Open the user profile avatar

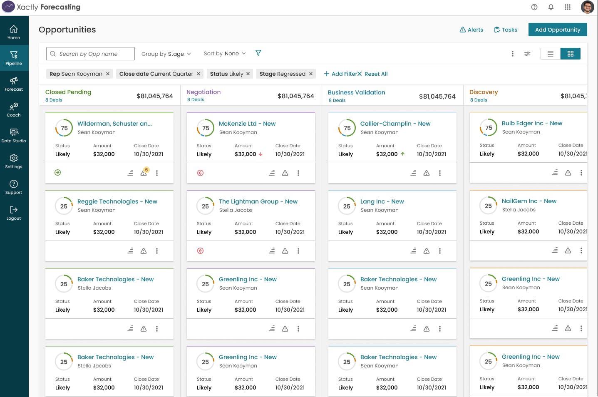click(x=587, y=7)
